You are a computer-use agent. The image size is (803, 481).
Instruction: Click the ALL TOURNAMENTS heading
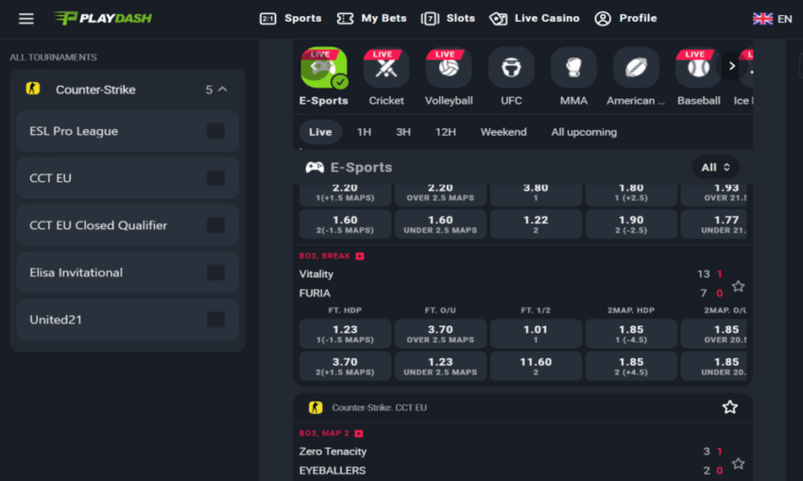[53, 58]
